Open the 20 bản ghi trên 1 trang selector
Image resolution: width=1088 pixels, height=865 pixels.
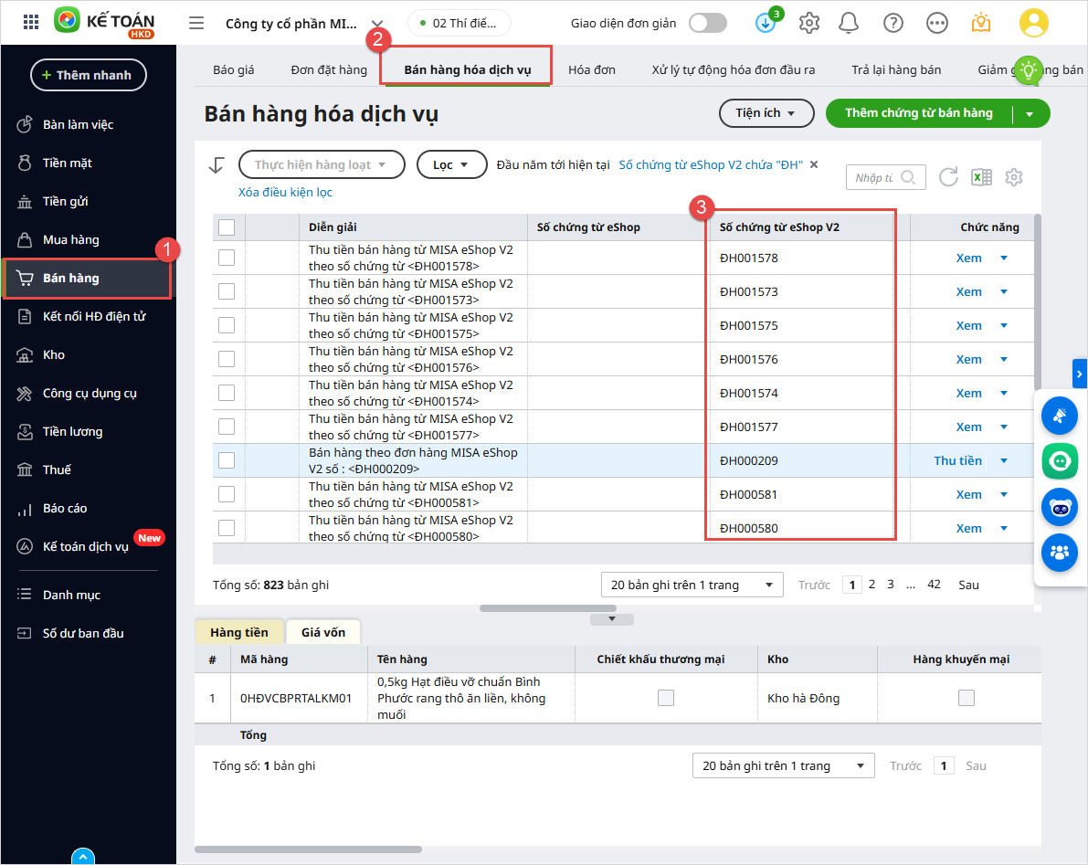(692, 585)
